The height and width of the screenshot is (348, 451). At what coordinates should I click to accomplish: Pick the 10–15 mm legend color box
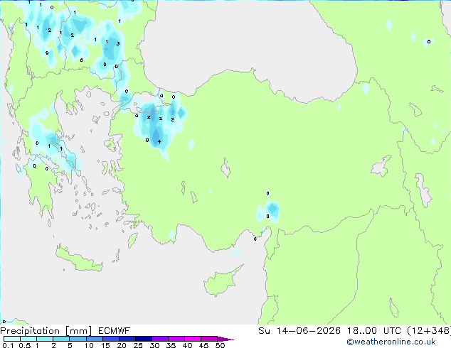pyautogui.click(x=94, y=339)
